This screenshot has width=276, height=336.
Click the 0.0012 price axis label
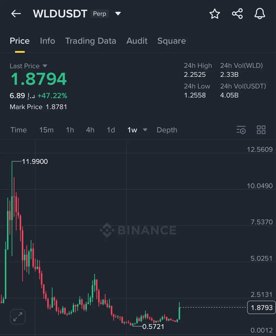tap(261, 330)
